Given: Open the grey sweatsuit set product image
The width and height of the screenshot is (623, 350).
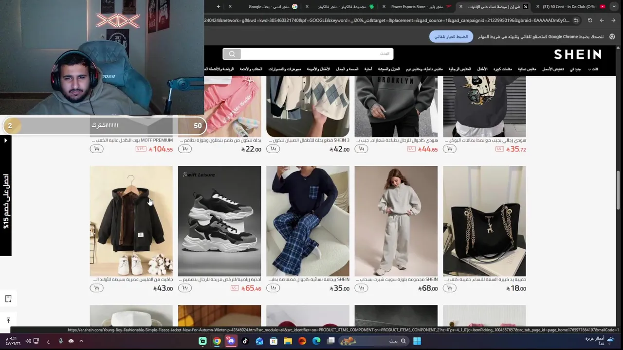Looking at the screenshot, I should point(396,221).
